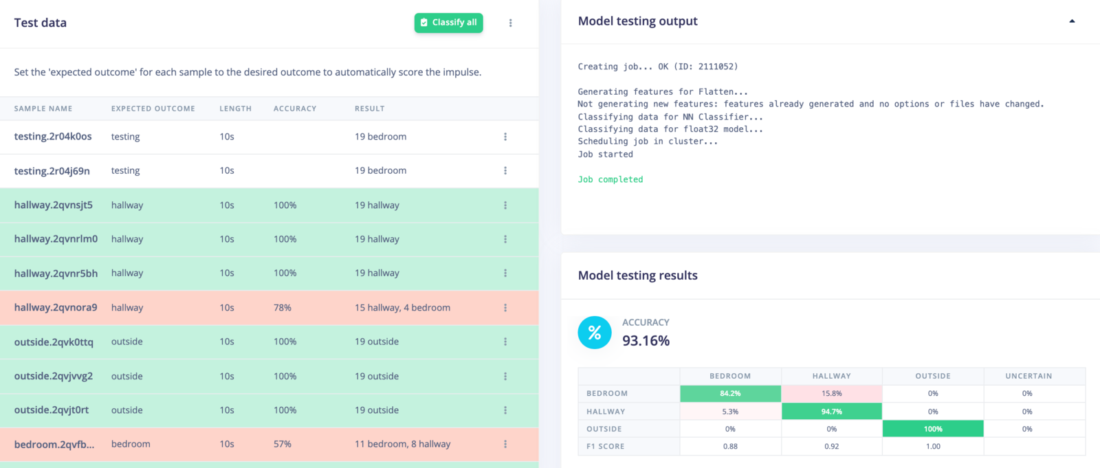Viewport: 1100px width, 468px height.
Task: Open row menu for testing.2r04k0os
Action: click(505, 137)
